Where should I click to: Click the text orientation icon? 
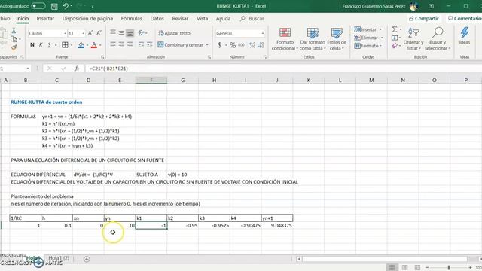pyautogui.click(x=141, y=32)
